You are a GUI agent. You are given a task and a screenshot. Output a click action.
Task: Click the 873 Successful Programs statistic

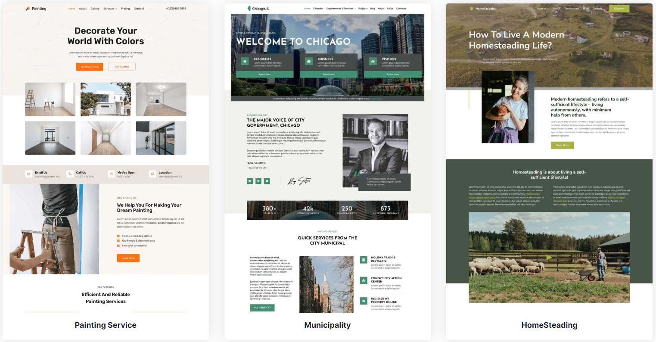click(x=386, y=210)
